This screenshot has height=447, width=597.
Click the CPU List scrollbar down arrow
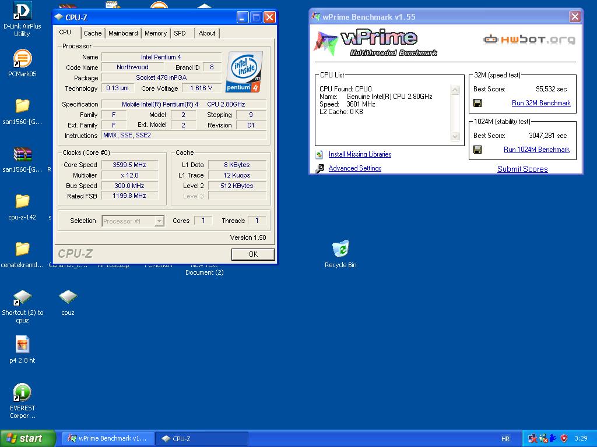pos(455,136)
